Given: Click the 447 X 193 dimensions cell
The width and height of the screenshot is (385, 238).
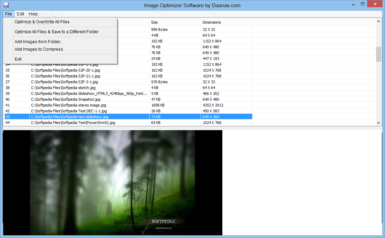Looking at the screenshot, I should pyautogui.click(x=226, y=59).
